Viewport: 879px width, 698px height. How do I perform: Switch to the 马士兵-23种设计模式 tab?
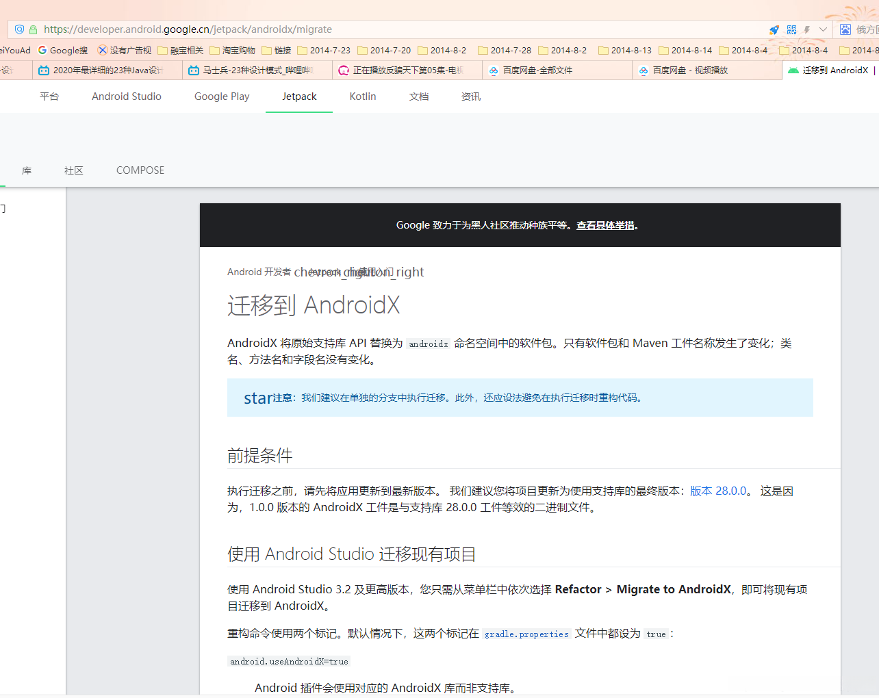point(257,70)
